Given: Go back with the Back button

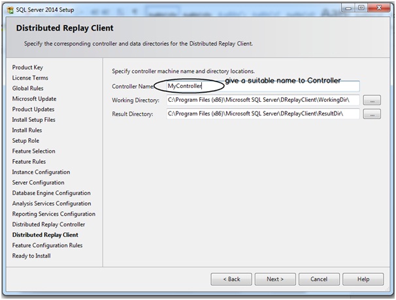Looking at the screenshot, I should (x=231, y=279).
